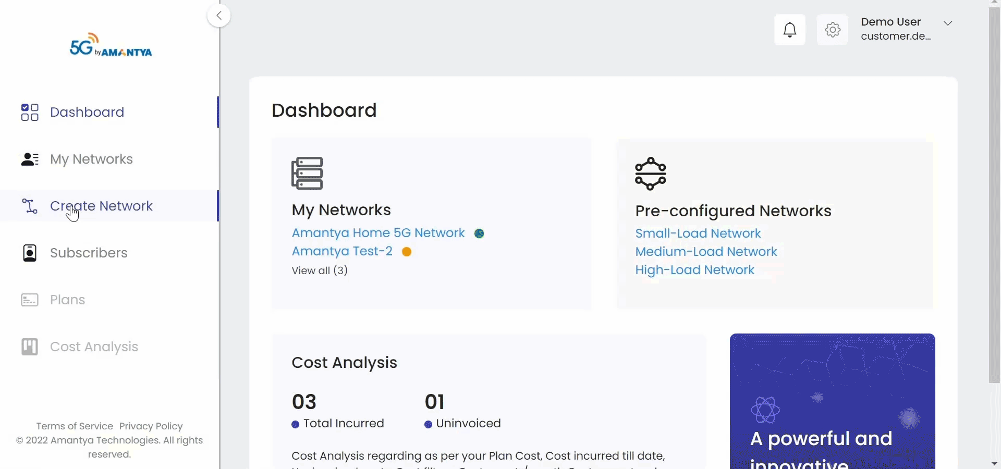
Task: Click the atom icon on the promo banner
Action: [765, 410]
